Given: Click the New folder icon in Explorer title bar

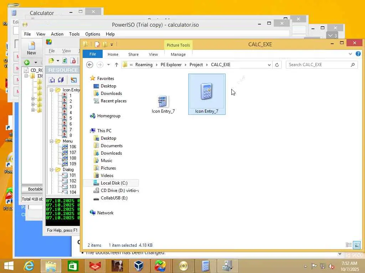Looking at the screenshot, I should 105,44.
